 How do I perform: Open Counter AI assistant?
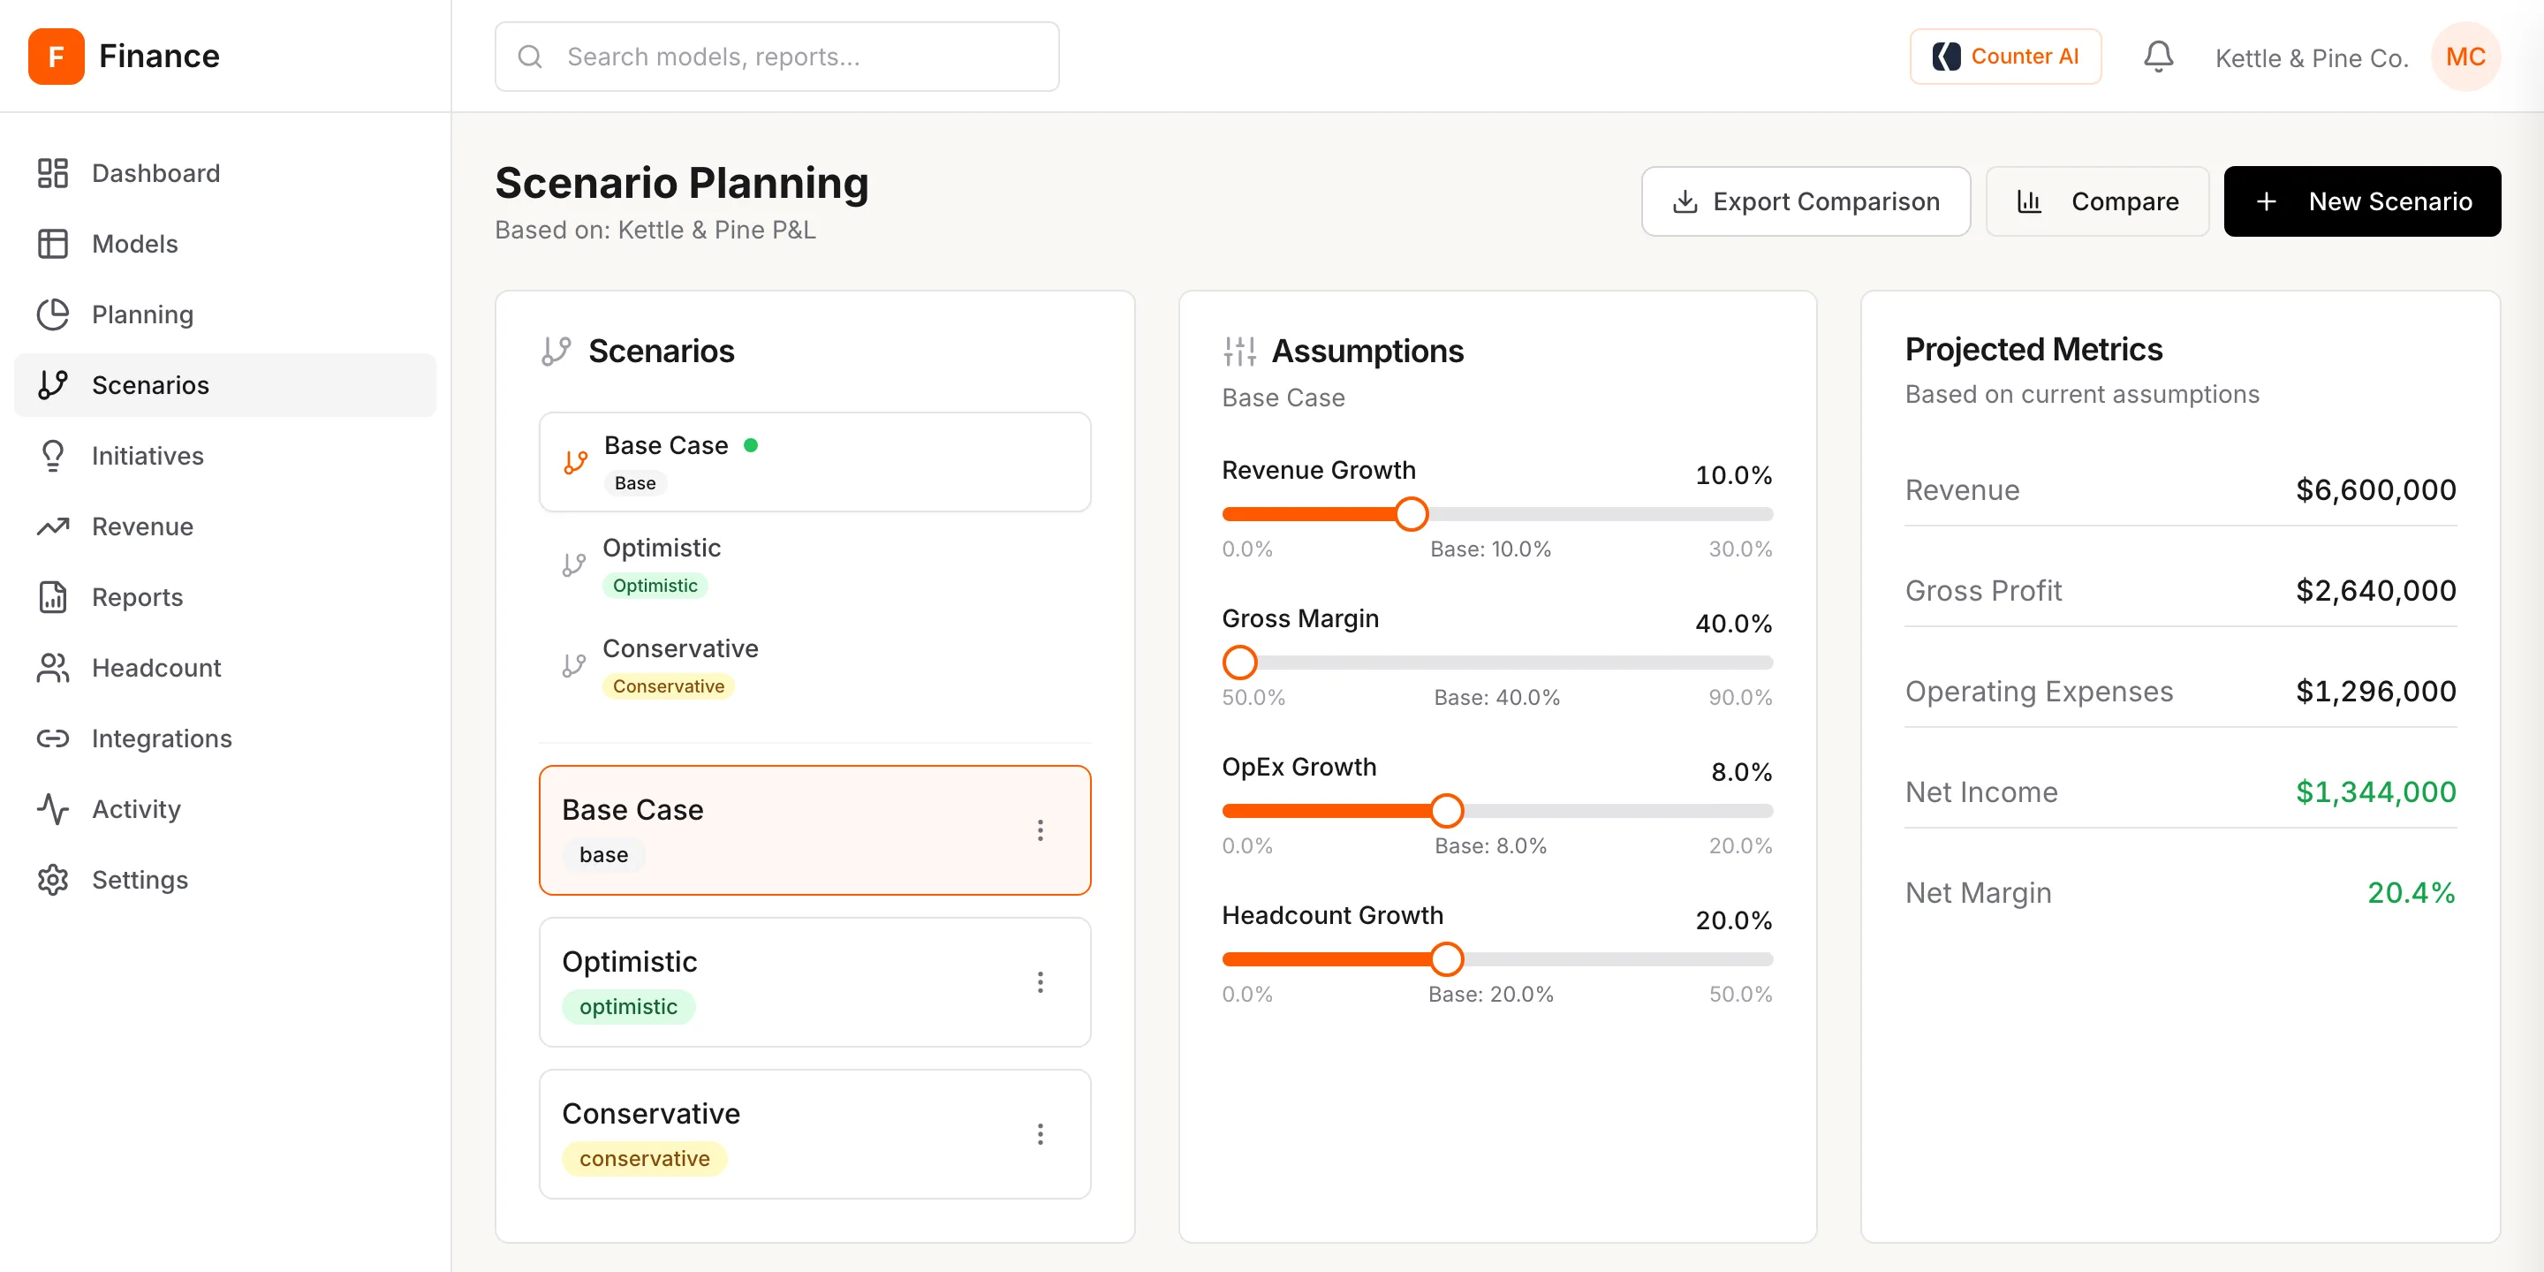click(x=2005, y=57)
